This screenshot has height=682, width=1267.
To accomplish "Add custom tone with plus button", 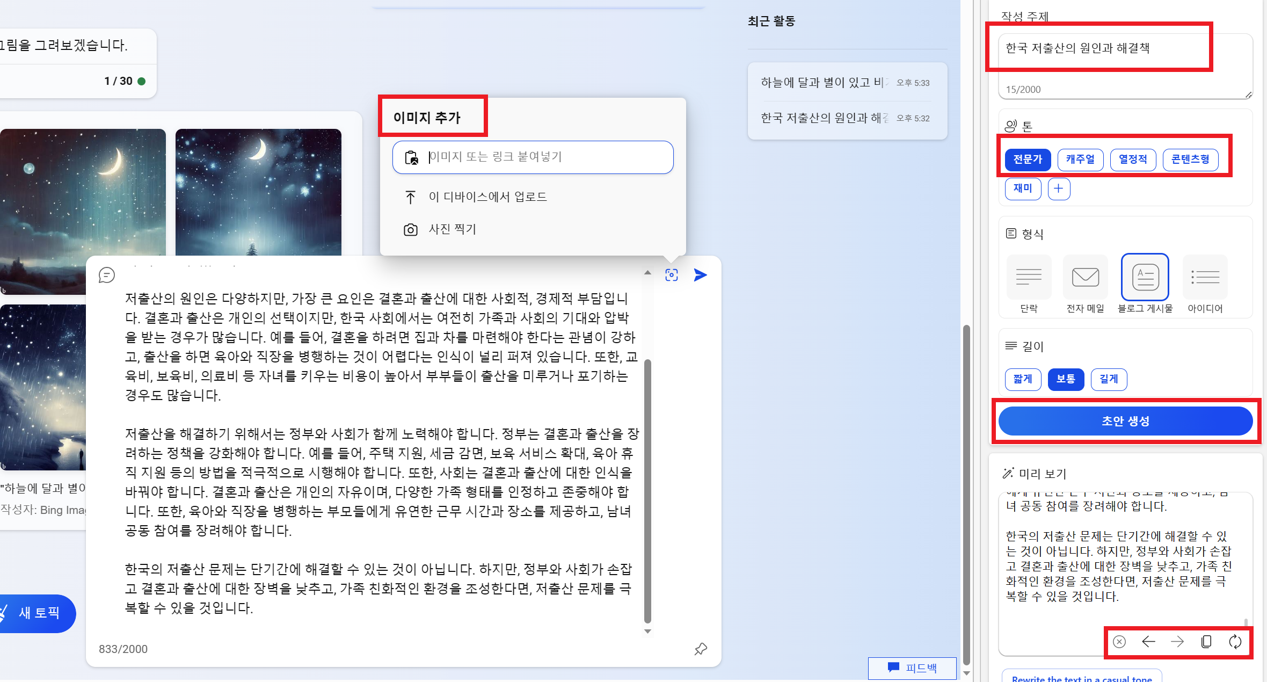I will point(1058,188).
